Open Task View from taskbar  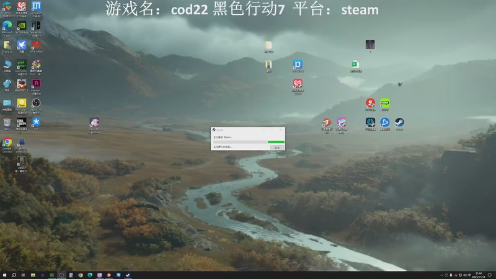[x=23, y=275]
